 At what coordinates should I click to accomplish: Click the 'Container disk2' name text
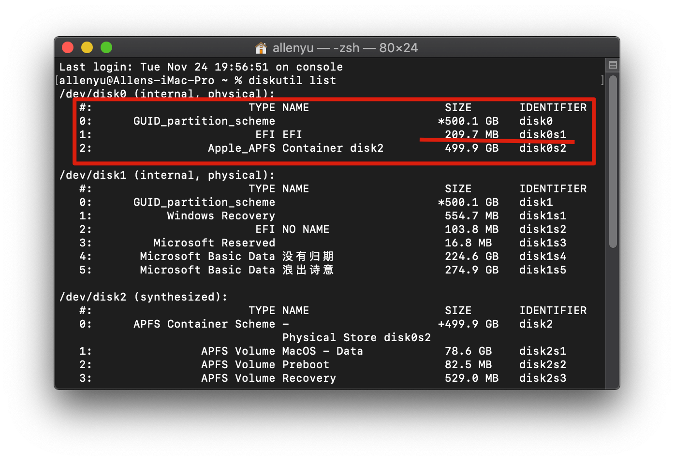click(x=333, y=148)
